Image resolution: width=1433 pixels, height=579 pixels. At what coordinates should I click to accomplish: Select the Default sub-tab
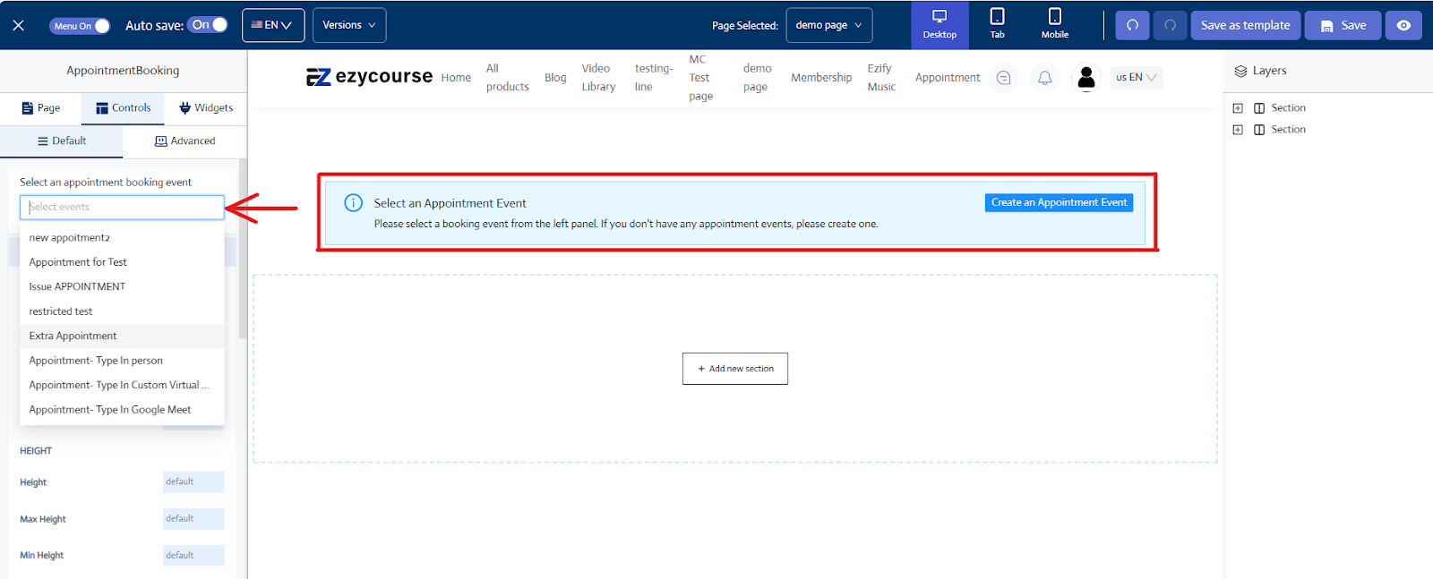coord(62,141)
